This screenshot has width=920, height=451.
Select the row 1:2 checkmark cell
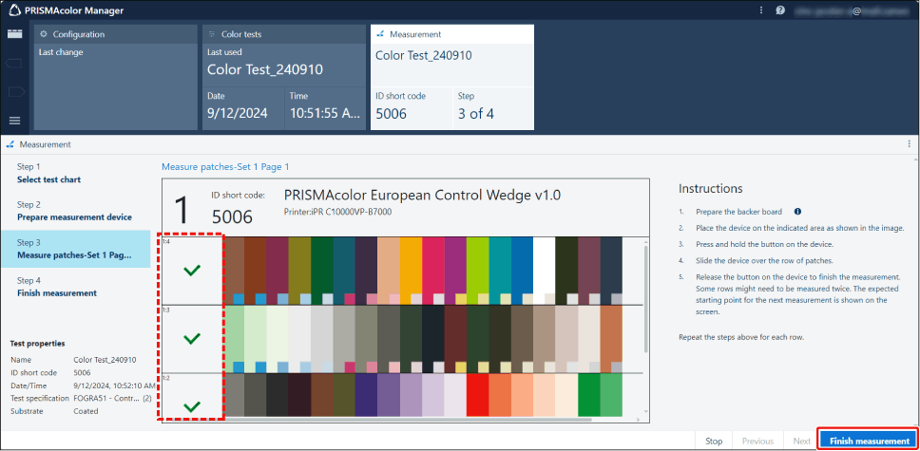coord(193,397)
